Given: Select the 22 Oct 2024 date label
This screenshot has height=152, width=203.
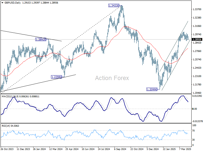Looking at the screenshot, I should coord(137,149).
